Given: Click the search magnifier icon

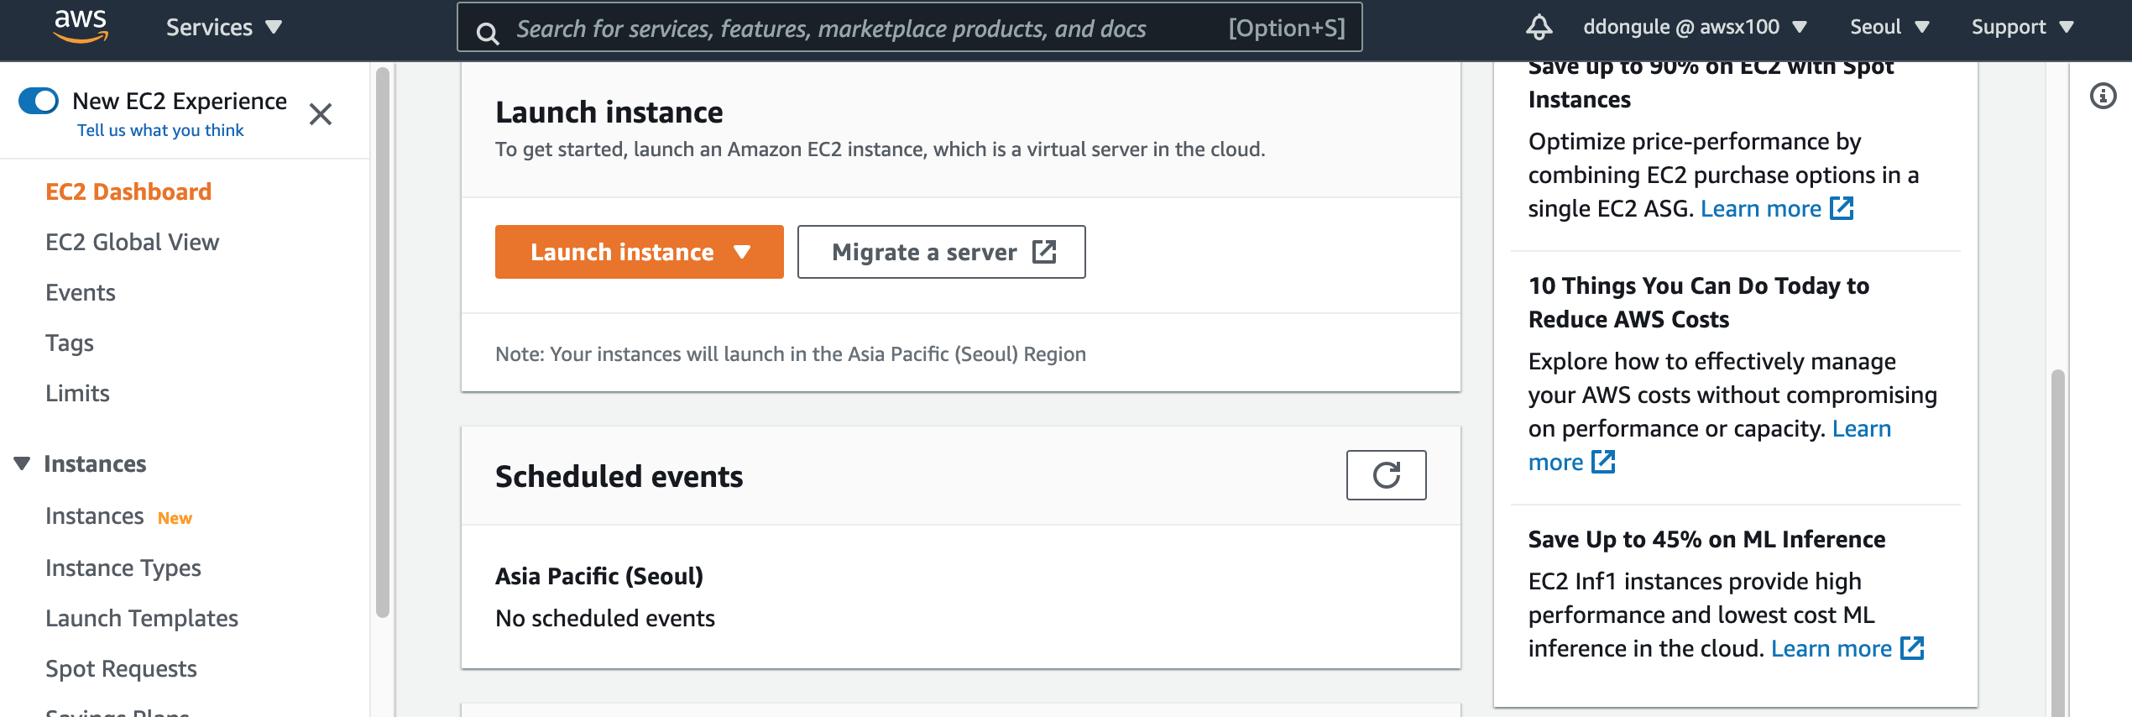Looking at the screenshot, I should click(487, 32).
